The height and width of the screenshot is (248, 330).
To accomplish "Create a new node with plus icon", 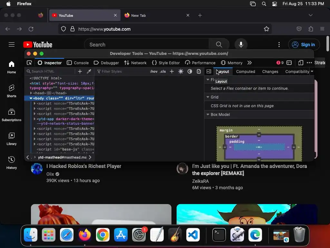I will [80, 71].
